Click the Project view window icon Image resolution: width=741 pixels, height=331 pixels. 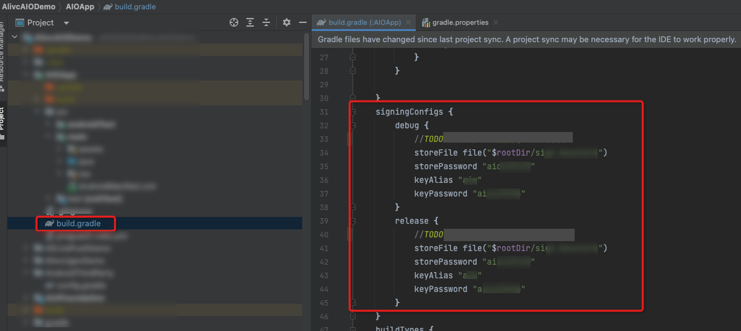point(20,22)
